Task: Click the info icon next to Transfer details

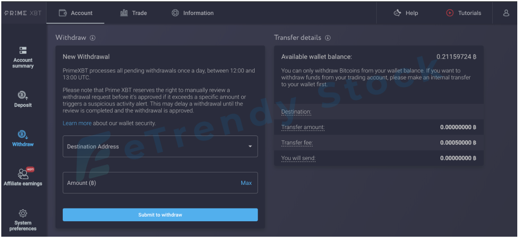Action: [x=328, y=38]
